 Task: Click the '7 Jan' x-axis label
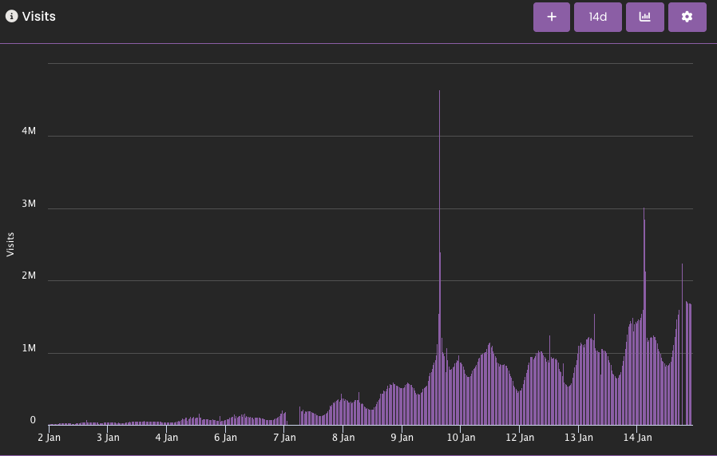[x=284, y=438]
